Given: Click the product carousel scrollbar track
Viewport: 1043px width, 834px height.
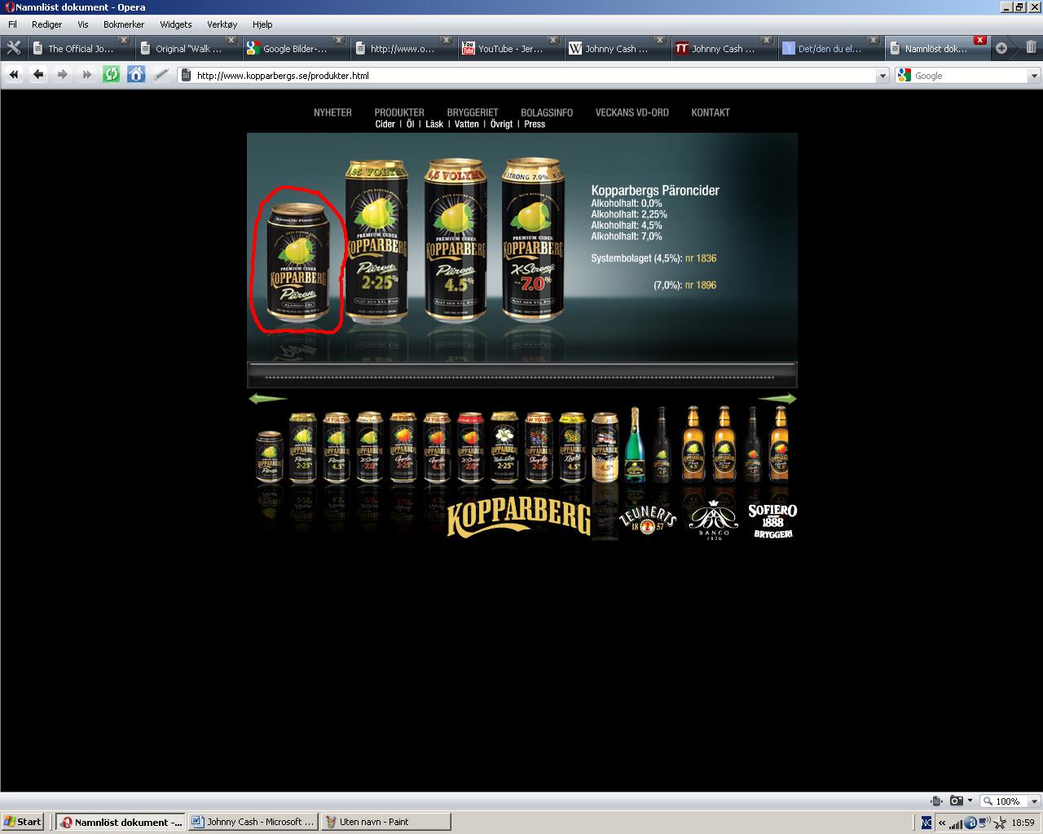Looking at the screenshot, I should pos(521,376).
